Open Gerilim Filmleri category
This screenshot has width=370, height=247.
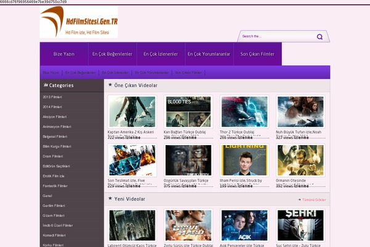pyautogui.click(x=54, y=206)
